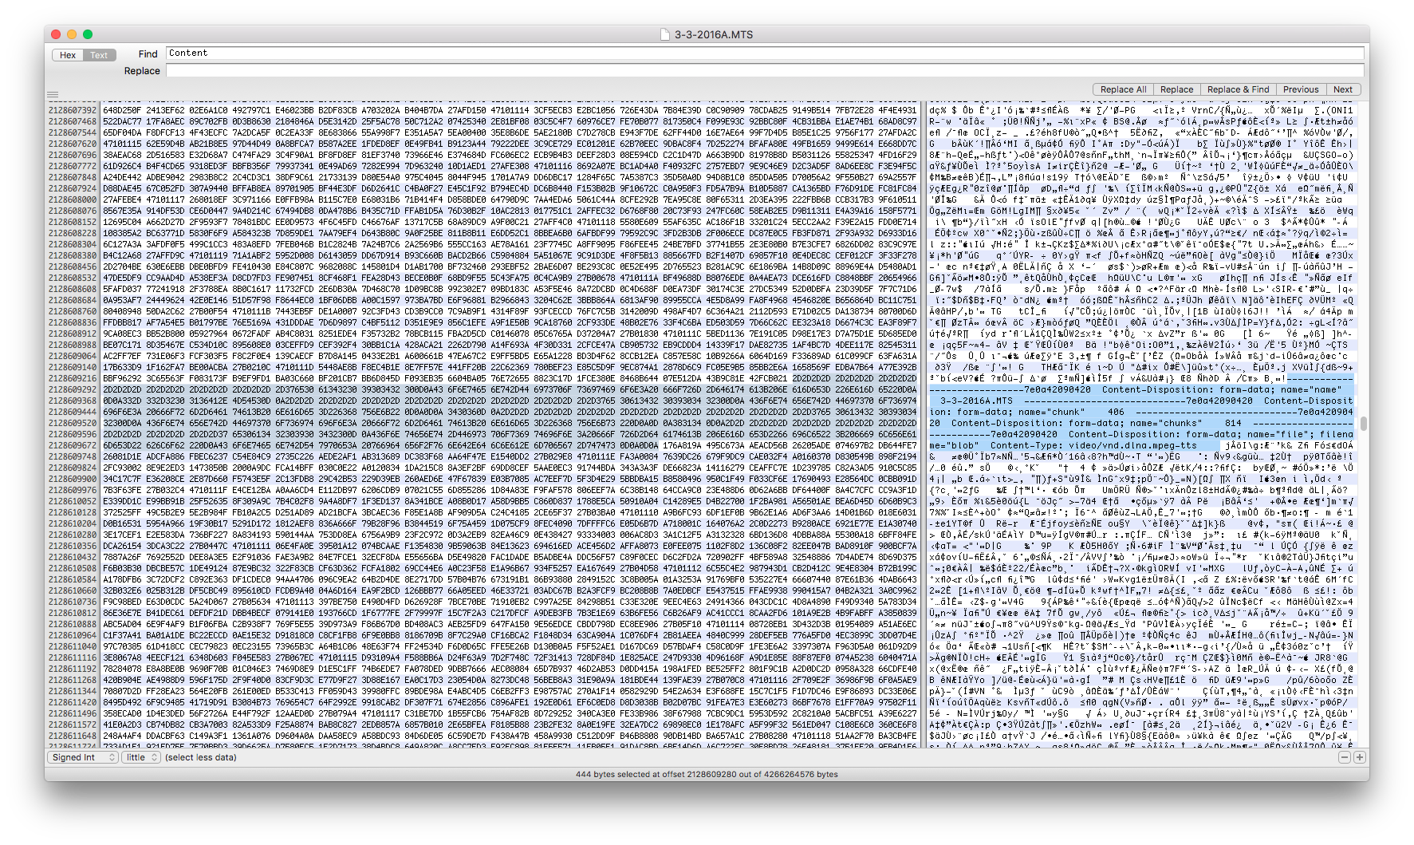Go to the Previous match
The height and width of the screenshot is (845, 1414).
coord(1301,89)
